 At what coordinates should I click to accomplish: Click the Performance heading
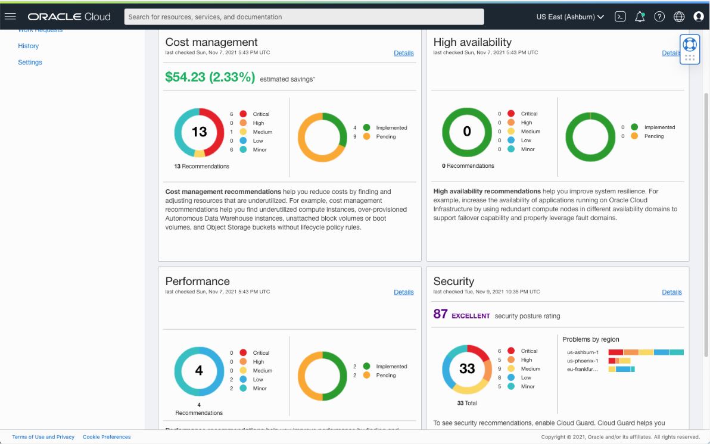coord(197,281)
